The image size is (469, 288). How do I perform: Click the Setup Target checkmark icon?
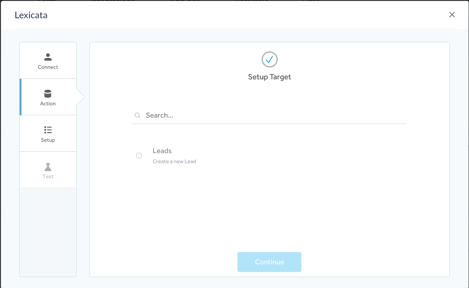point(269,60)
